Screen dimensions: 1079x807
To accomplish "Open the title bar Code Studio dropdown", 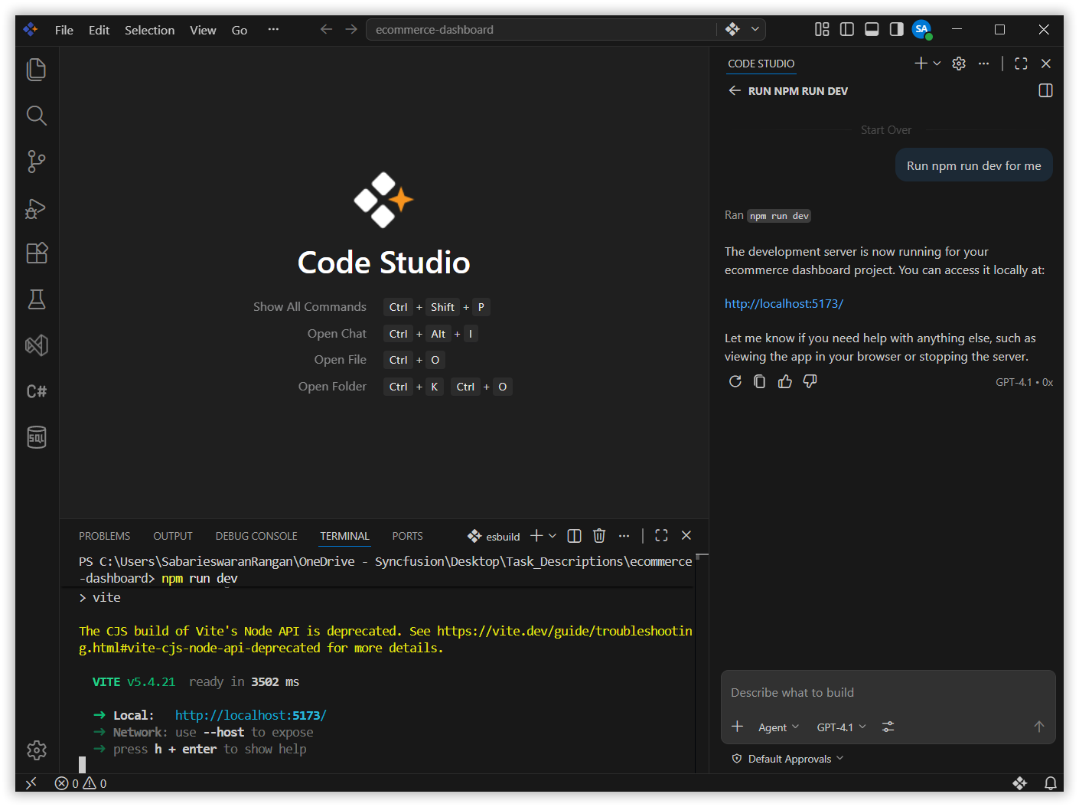I will pos(755,29).
